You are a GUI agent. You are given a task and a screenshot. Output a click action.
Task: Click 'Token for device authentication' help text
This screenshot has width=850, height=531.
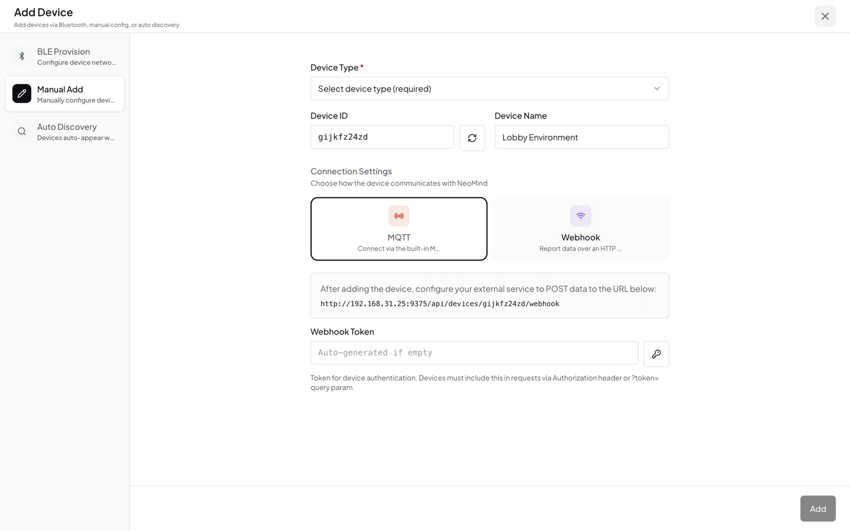[x=485, y=382]
